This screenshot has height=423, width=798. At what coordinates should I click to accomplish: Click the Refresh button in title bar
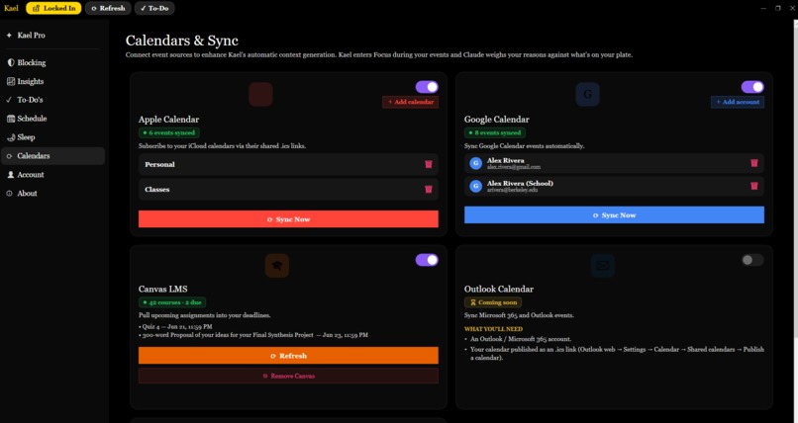pos(108,8)
